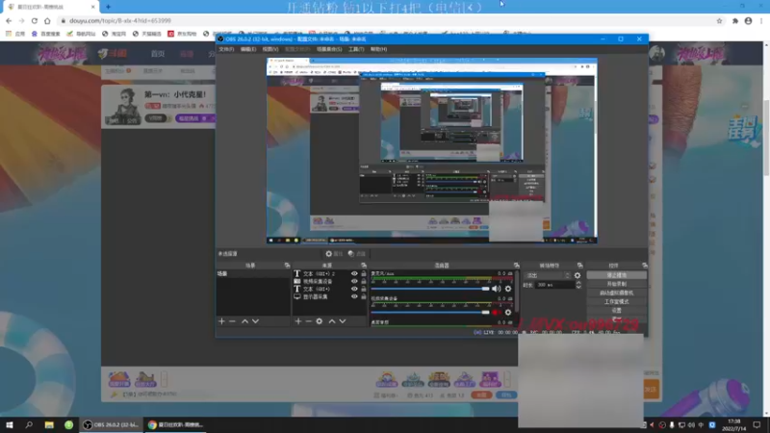Decrease transition duration with down arrow
The width and height of the screenshot is (770, 433).
(578, 287)
